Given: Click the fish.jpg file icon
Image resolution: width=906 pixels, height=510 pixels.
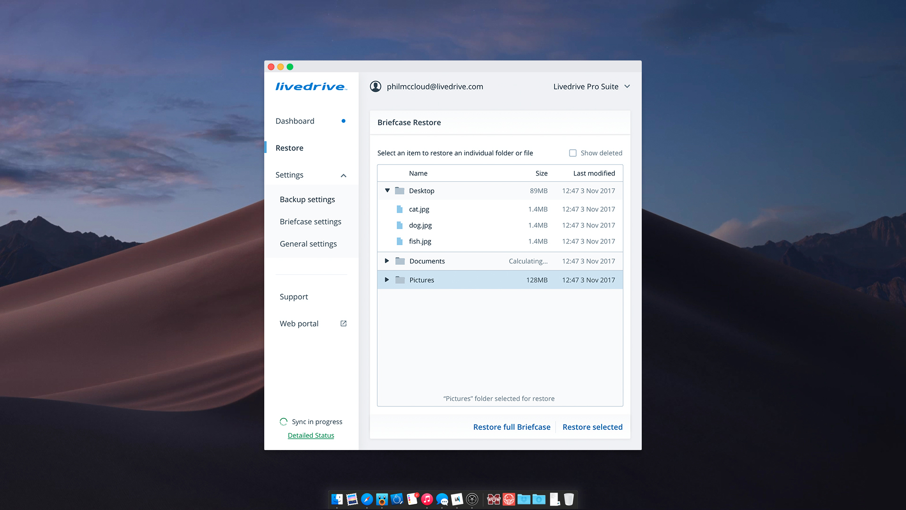Looking at the screenshot, I should (400, 241).
